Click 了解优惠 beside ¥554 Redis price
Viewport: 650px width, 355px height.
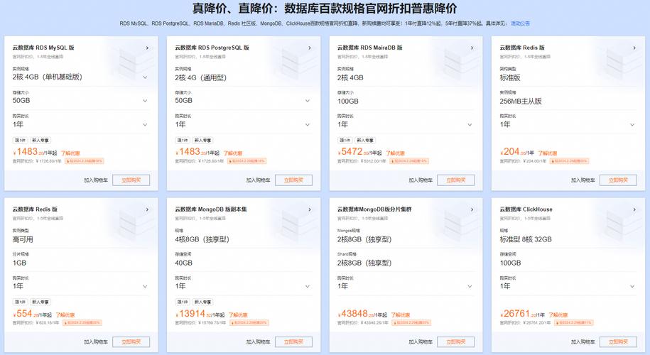coord(65,315)
